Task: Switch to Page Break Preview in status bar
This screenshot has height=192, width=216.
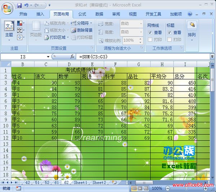Action: coord(146,188)
